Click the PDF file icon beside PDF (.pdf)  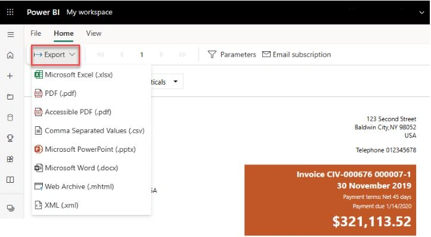click(x=39, y=93)
